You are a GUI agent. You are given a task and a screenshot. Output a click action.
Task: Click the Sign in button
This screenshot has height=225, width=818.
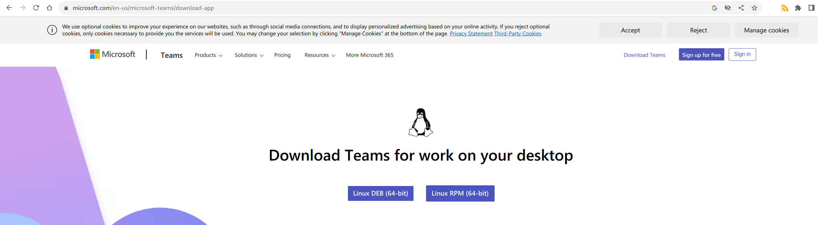tap(742, 54)
